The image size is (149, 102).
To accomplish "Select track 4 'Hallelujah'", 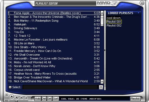I will click(x=54, y=24).
